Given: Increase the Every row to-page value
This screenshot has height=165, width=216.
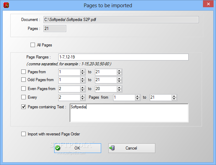Looking at the screenshot, I should [174, 96].
